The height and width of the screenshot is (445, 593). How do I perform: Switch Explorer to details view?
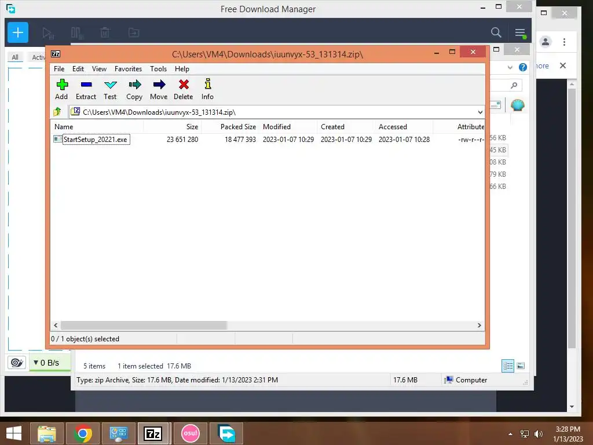(x=507, y=366)
